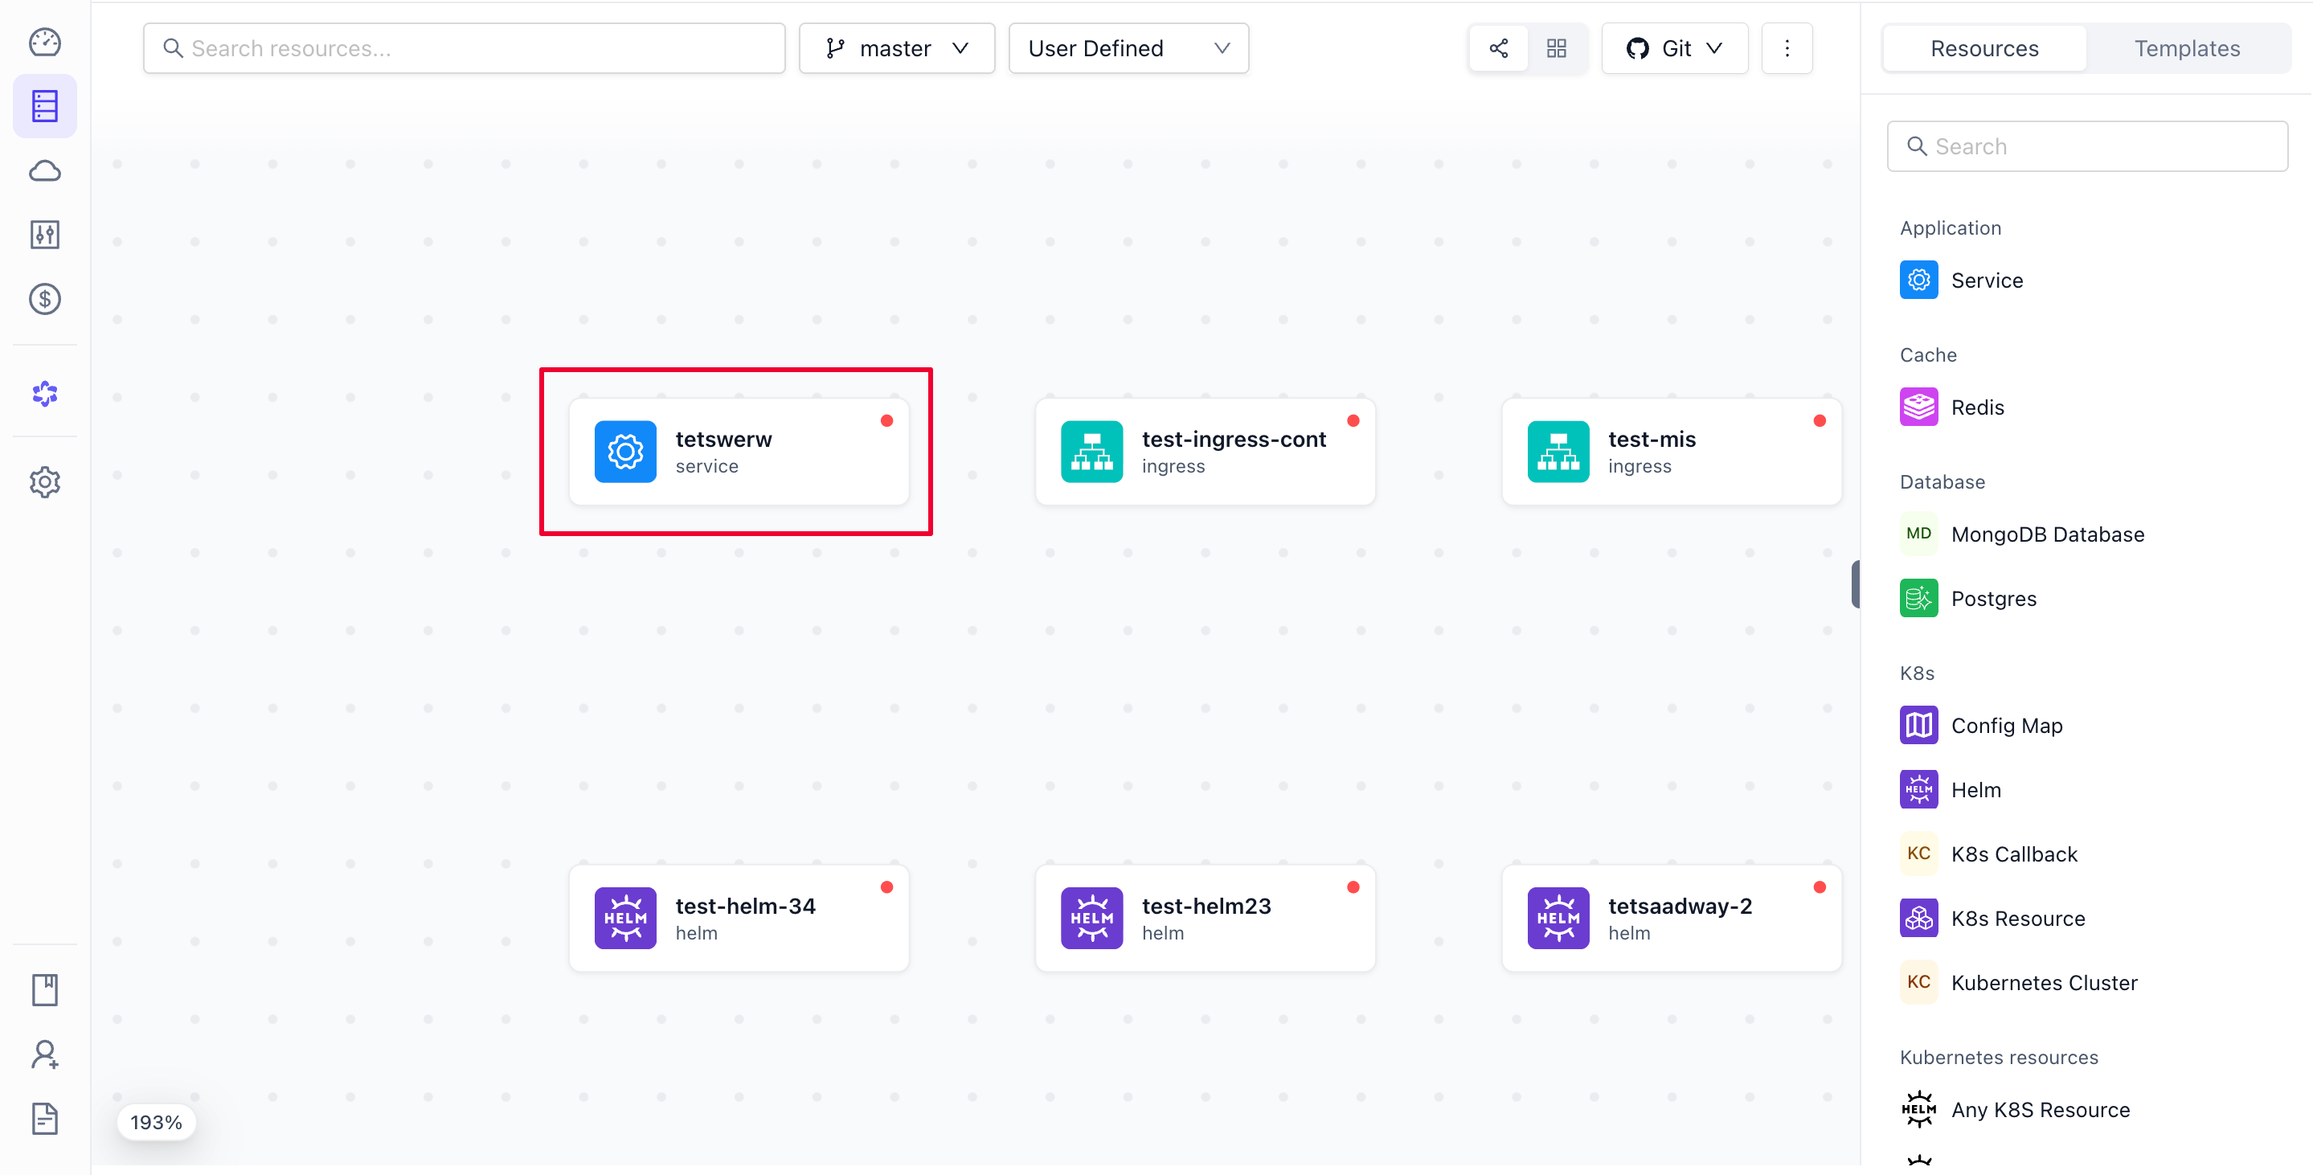Switch to the Templates tab
This screenshot has height=1175, width=2313.
(2186, 48)
